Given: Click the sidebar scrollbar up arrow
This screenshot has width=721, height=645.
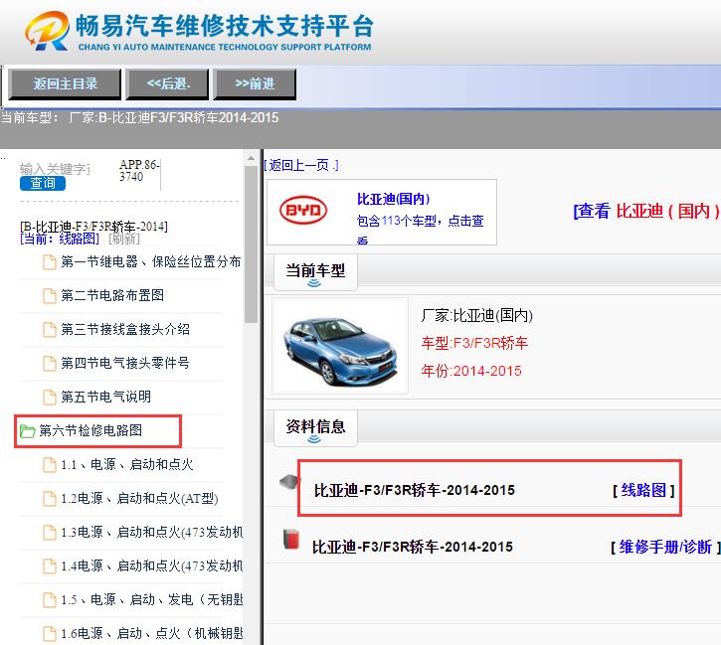Looking at the screenshot, I should 251,158.
